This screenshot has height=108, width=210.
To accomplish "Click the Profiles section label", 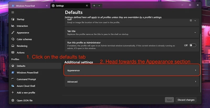I will tap(15, 59).
